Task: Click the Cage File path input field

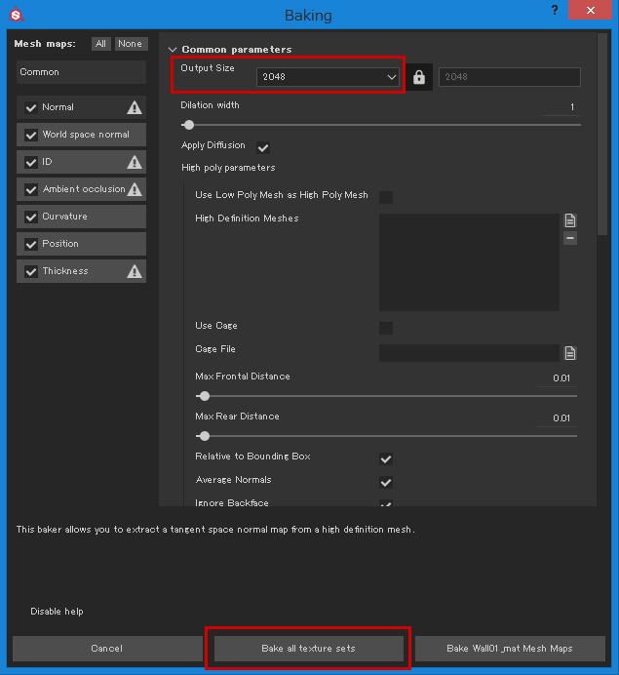Action: pos(469,353)
